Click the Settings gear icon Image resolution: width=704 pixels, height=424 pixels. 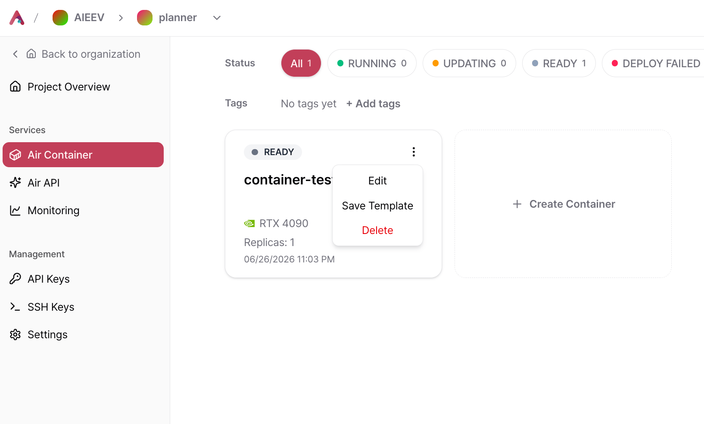(15, 334)
